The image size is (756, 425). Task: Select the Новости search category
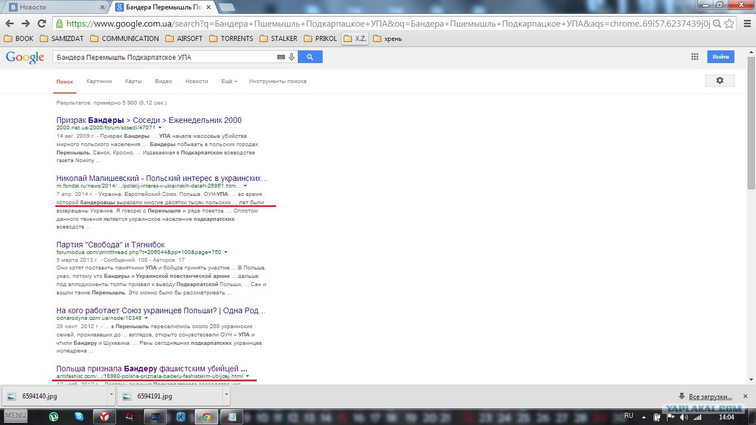point(196,81)
